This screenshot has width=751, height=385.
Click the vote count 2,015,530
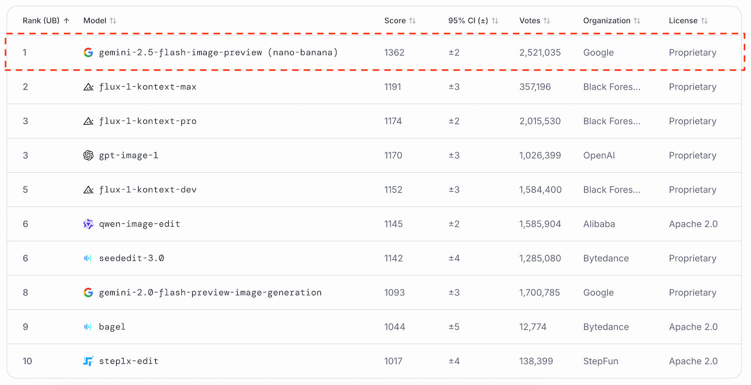(x=540, y=121)
